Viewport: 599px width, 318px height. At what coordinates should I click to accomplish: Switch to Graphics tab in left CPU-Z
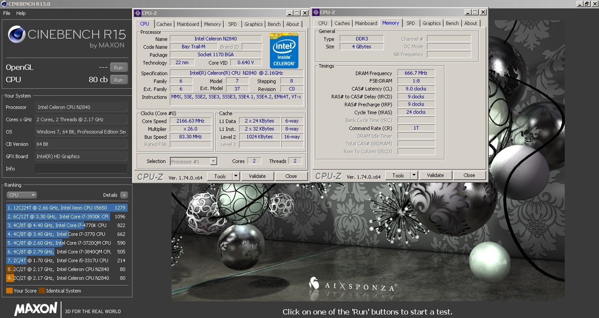click(254, 24)
